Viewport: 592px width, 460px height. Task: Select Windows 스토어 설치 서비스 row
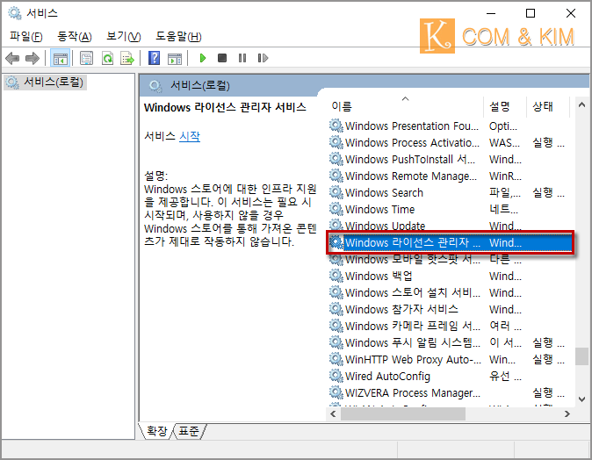pos(450,292)
